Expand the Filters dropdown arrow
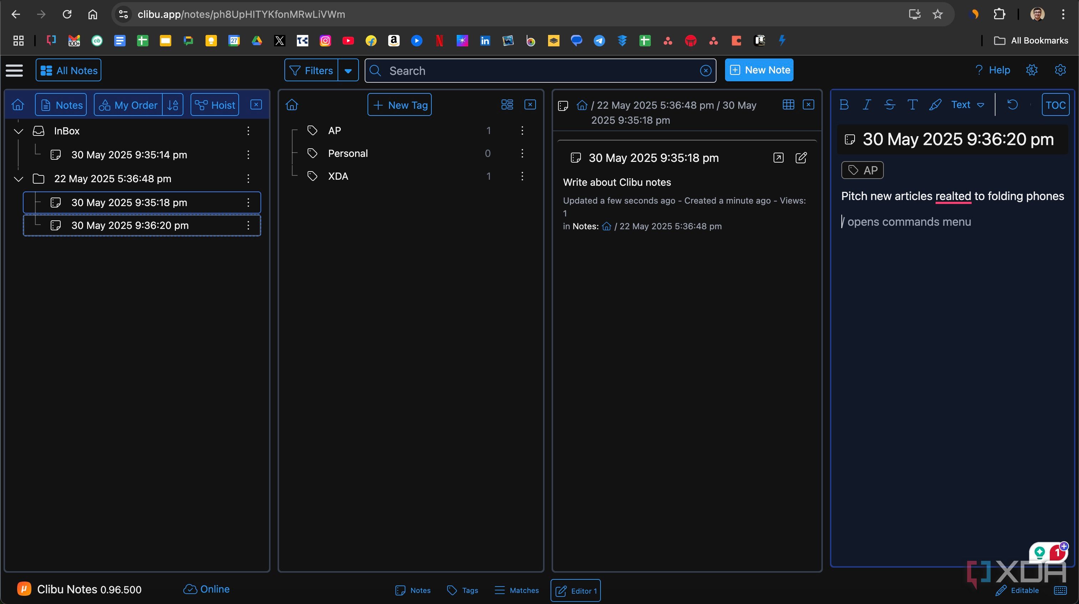Screen dimensions: 1079x604 pyautogui.click(x=348, y=70)
